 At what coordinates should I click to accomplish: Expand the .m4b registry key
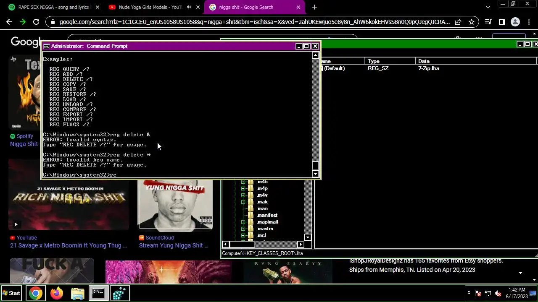243,182
